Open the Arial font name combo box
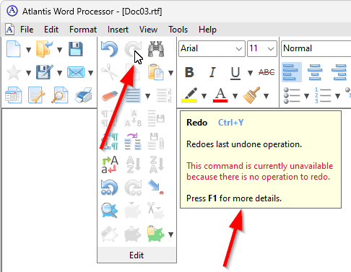Image resolution: width=351 pixels, height=272 pixels. 212,48
